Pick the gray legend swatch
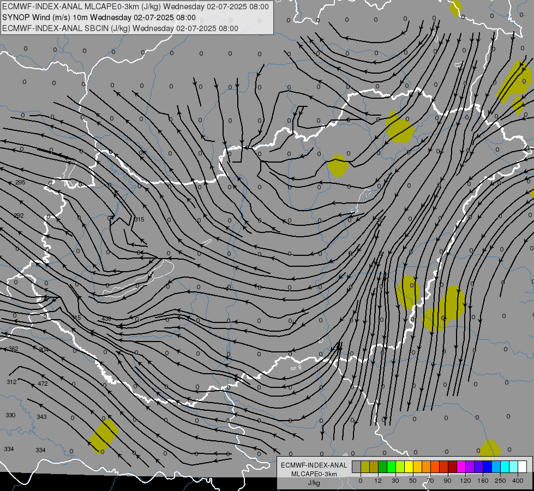This screenshot has width=534, height=491. click(x=356, y=466)
